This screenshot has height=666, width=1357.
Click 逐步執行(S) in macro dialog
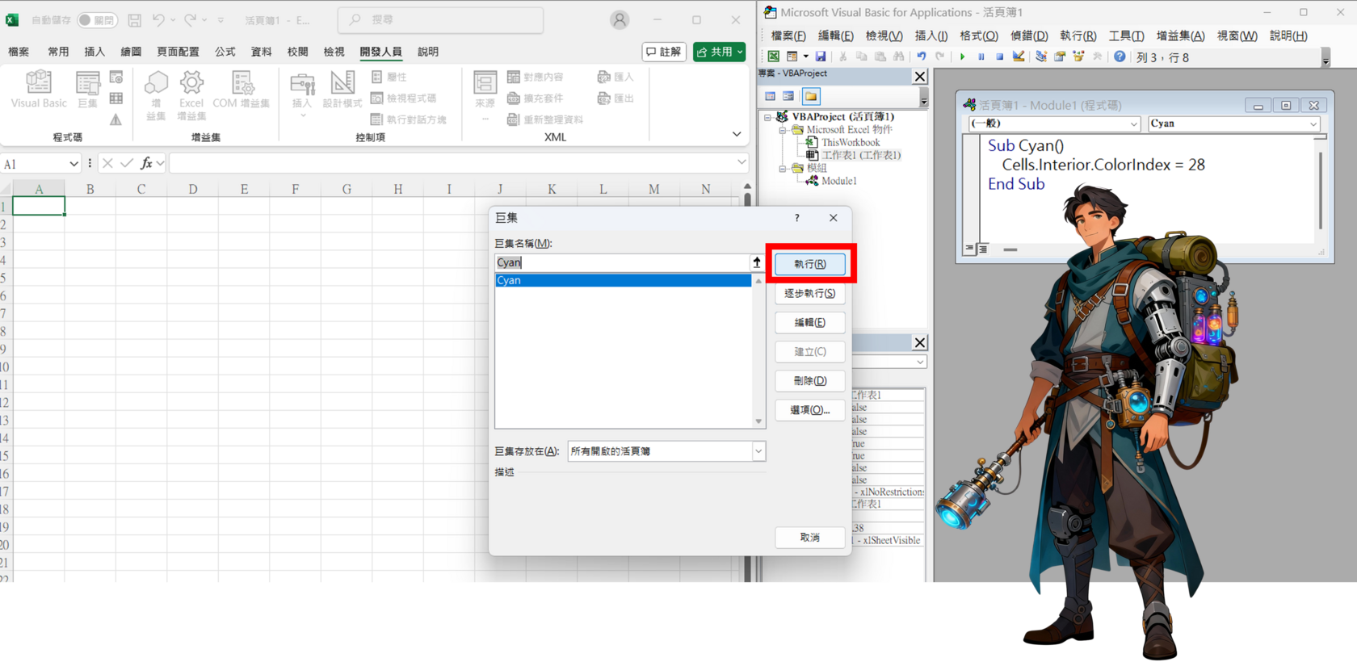810,293
